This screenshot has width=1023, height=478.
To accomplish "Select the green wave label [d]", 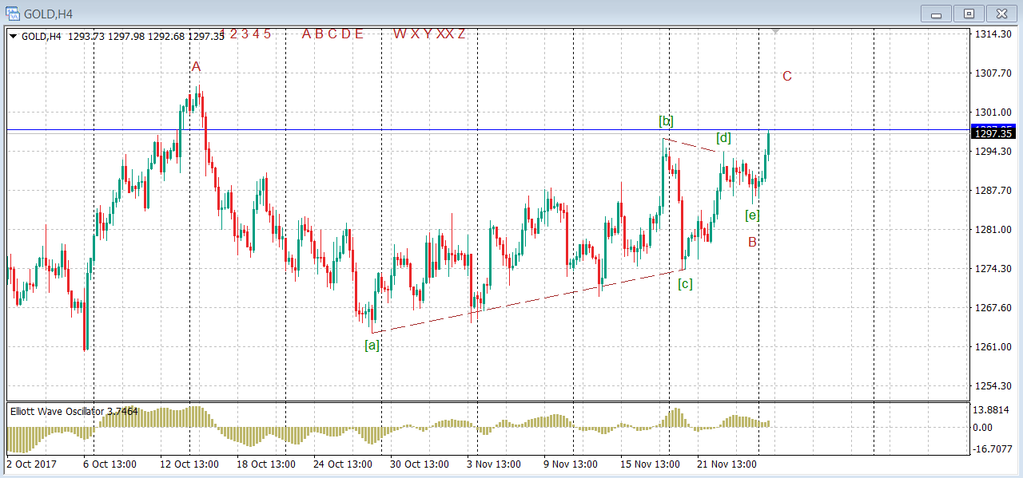I will click(x=724, y=137).
